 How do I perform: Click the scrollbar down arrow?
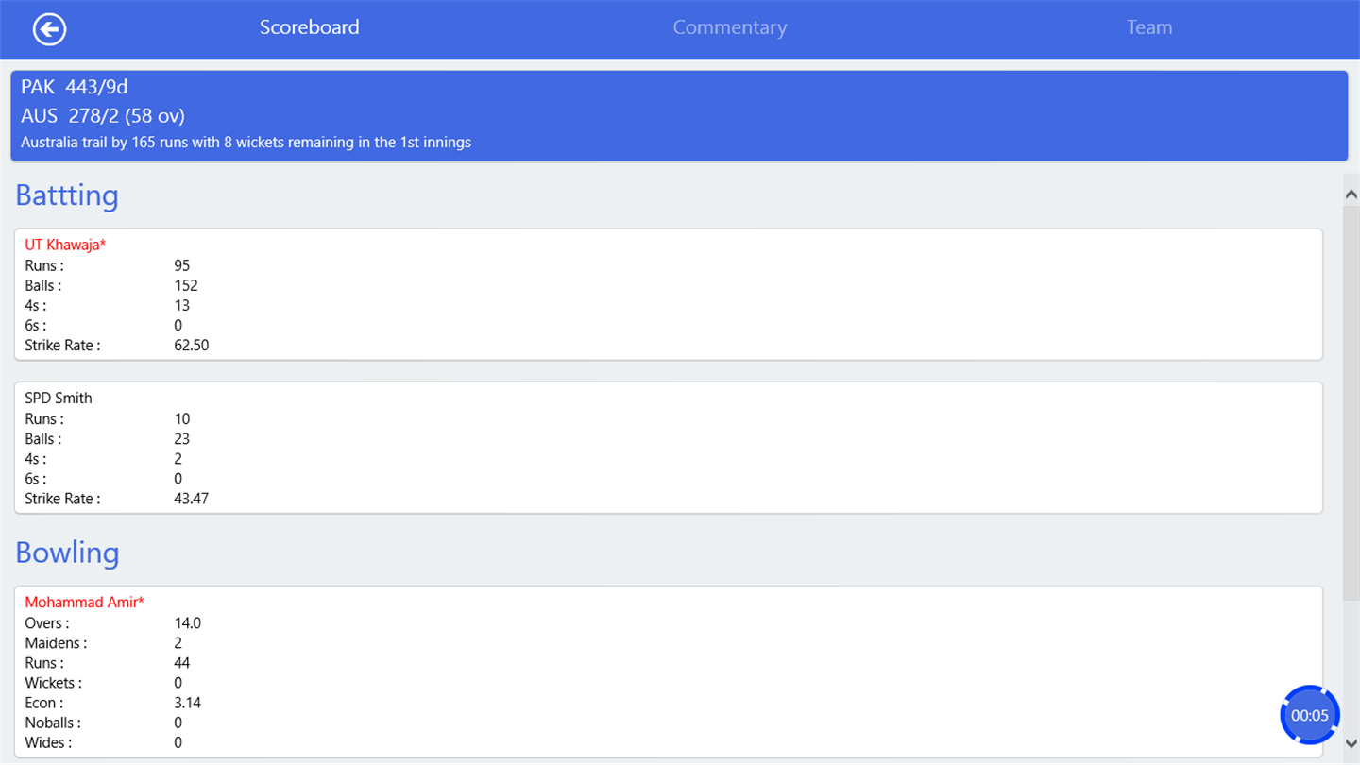[1351, 743]
